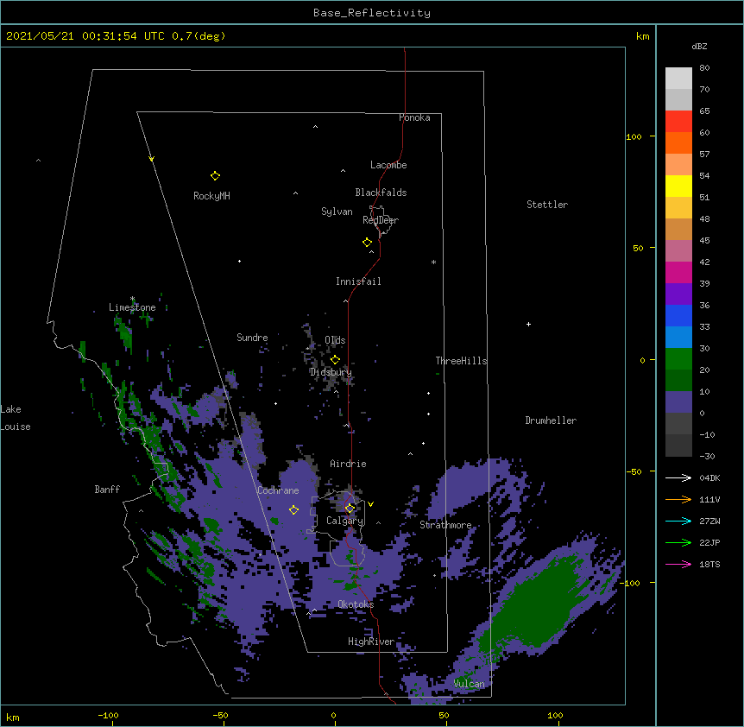Viewport: 744px width, 727px height.
Task: Click the Sylvan label
Action: 337,212
